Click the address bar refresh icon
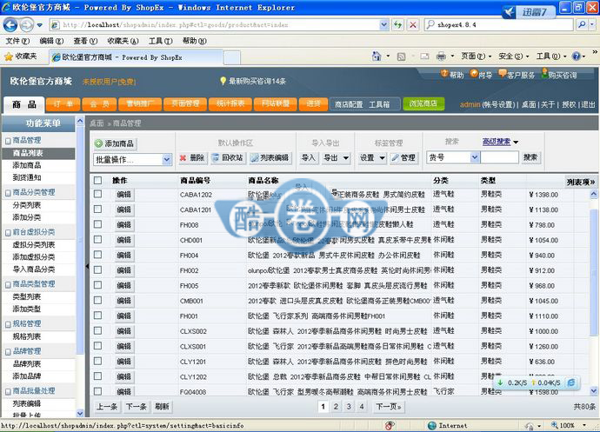The image size is (600, 432). click(x=398, y=25)
